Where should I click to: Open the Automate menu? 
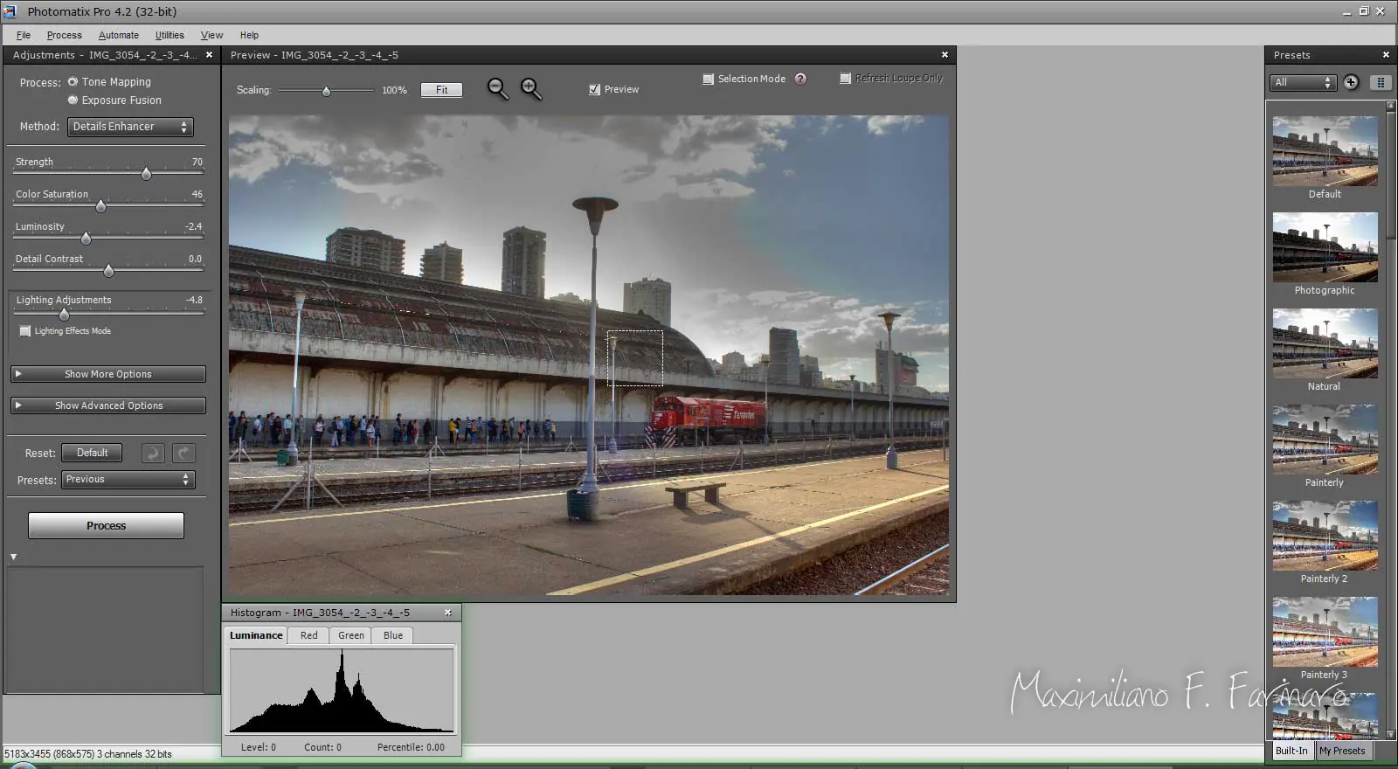point(119,35)
